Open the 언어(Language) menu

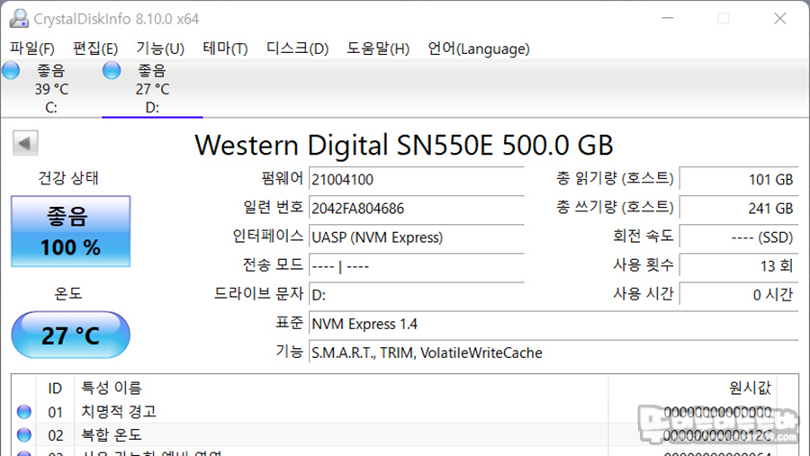coord(479,49)
